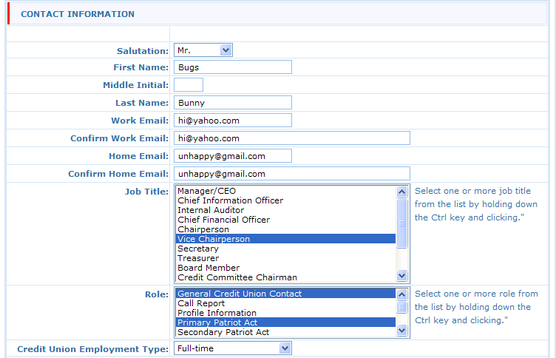Pick Chairperson in Job Title list
The image size is (556, 358).
[x=286, y=229]
